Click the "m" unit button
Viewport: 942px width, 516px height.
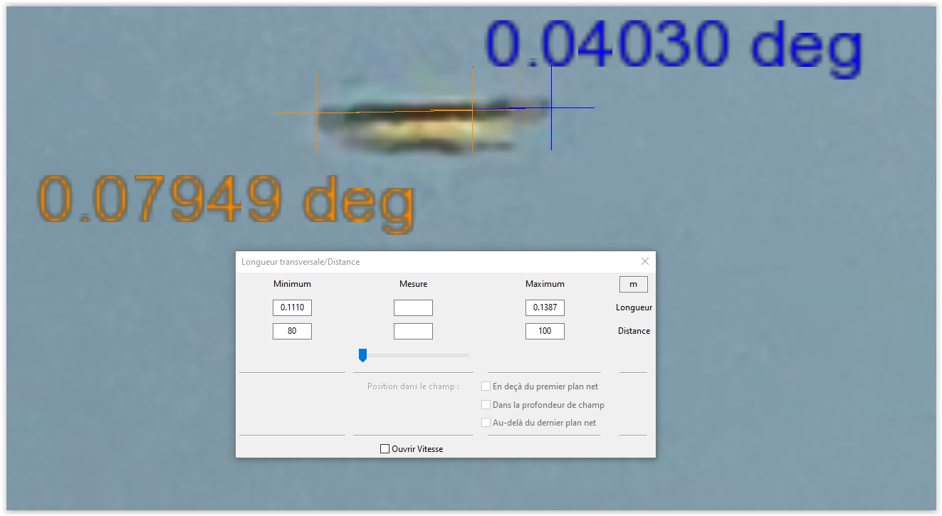(x=633, y=285)
